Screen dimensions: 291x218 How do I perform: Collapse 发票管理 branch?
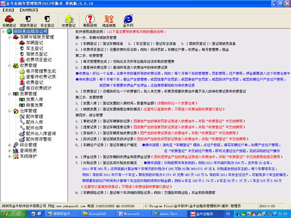coord(10,94)
